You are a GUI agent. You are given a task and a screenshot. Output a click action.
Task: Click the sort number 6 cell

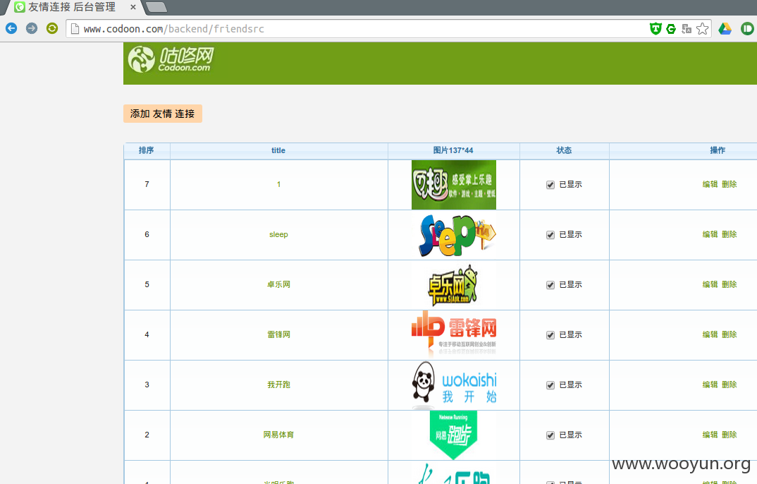pyautogui.click(x=147, y=234)
